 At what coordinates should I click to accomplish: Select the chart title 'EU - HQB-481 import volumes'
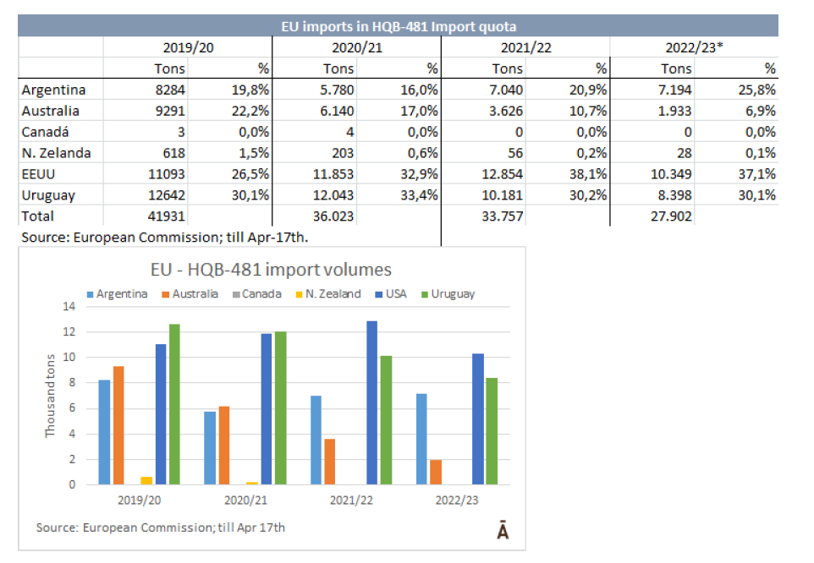click(271, 271)
